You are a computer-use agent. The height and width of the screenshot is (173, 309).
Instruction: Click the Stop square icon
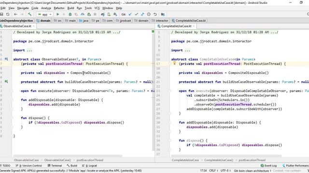click(x=95, y=14)
